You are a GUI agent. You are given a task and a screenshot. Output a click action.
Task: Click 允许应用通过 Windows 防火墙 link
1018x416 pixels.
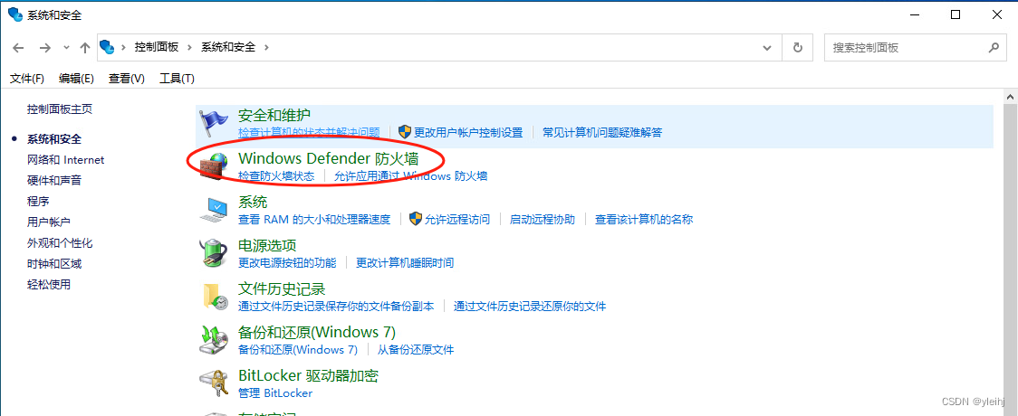411,175
